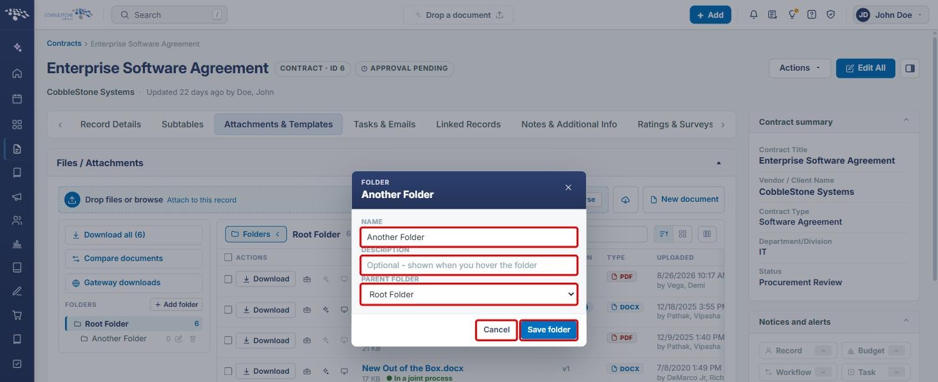Check the select-all box beside ACTIONS

pyautogui.click(x=228, y=257)
